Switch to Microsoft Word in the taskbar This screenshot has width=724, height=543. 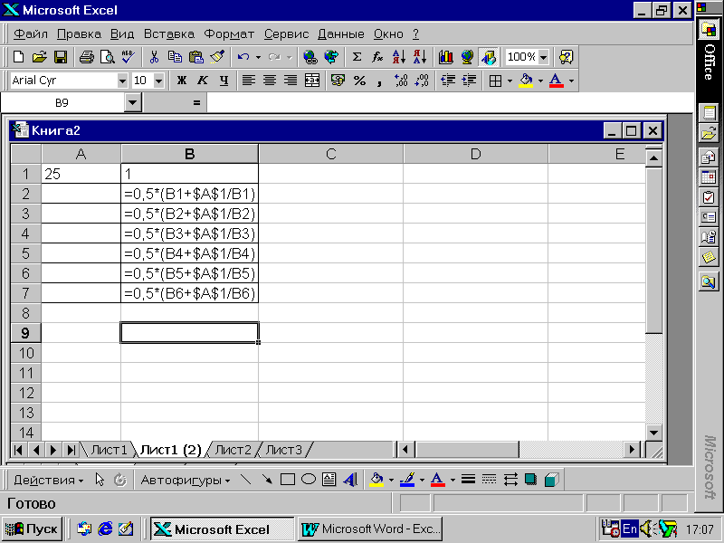click(x=371, y=529)
